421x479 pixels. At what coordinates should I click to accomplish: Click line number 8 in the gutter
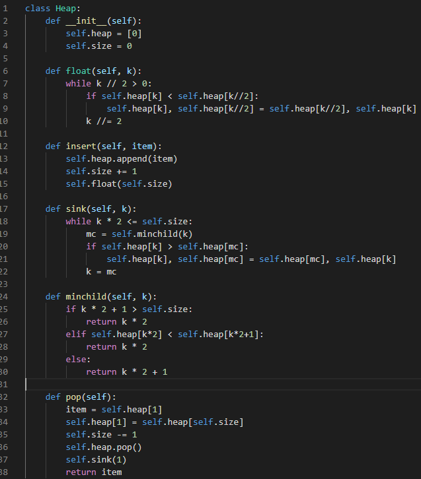point(5,96)
